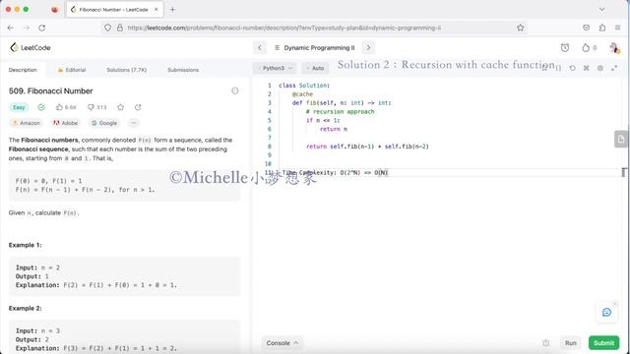Click the '509. Fibonacci Number' title

coord(50,91)
